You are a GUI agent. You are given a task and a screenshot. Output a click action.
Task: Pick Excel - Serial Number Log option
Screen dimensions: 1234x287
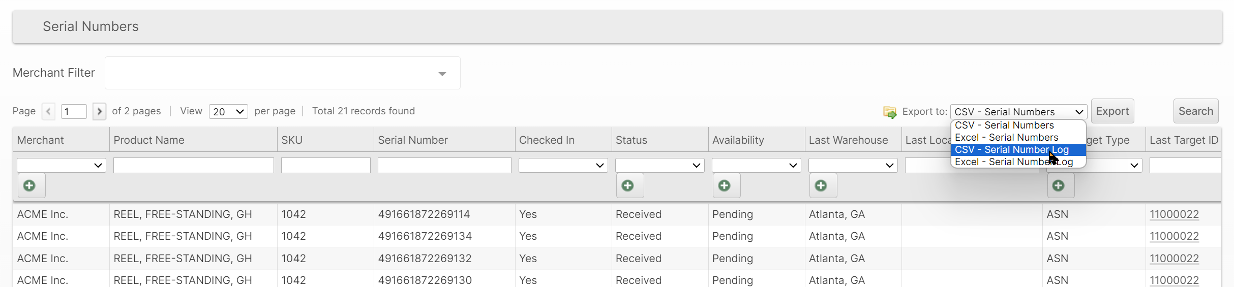(x=1013, y=162)
